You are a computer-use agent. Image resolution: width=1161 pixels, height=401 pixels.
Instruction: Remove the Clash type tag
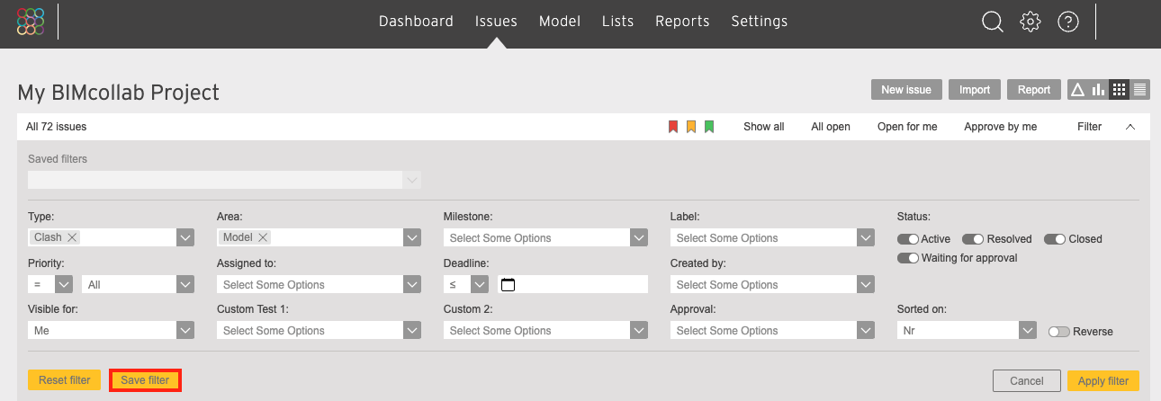click(x=73, y=237)
